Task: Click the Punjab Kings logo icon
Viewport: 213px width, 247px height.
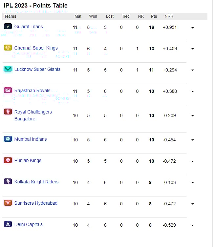Action: pyautogui.click(x=8, y=160)
